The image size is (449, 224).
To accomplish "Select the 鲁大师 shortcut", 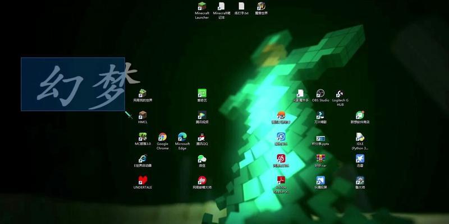I will pyautogui.click(x=360, y=183).
